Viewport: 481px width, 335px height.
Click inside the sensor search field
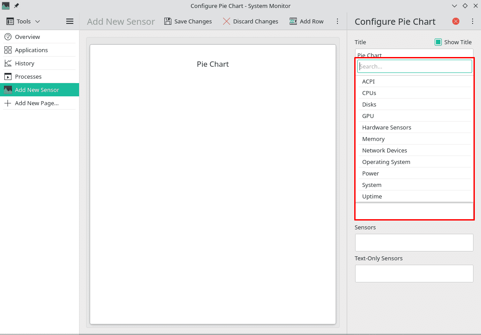(414, 66)
